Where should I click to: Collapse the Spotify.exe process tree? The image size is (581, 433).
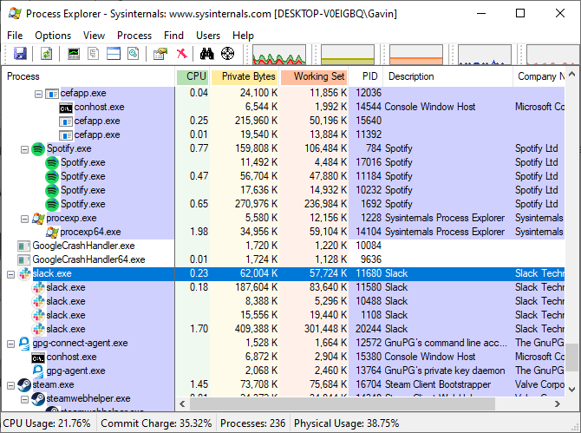[x=24, y=150]
